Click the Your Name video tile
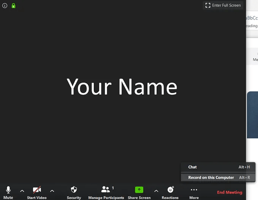 (122, 87)
